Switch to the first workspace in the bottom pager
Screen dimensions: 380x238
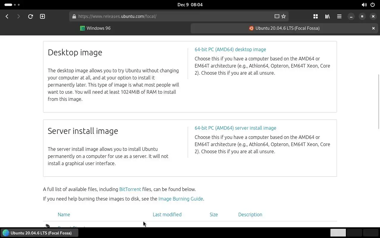(338, 233)
